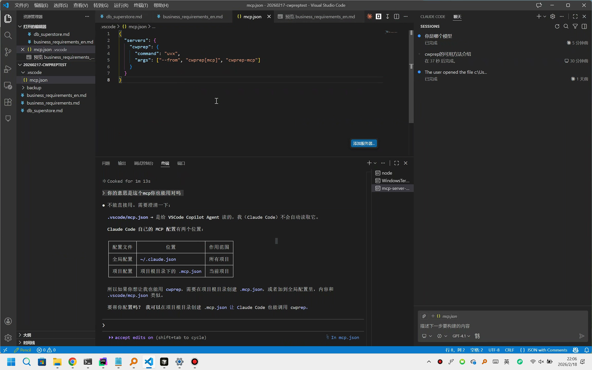The image size is (592, 370).
Task: Search the chat sessions
Action: pos(566,26)
